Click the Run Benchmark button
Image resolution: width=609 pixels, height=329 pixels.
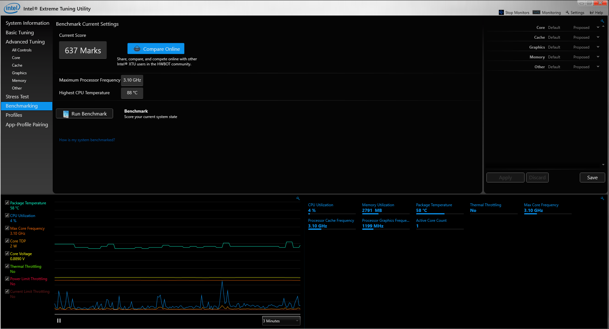(x=84, y=114)
